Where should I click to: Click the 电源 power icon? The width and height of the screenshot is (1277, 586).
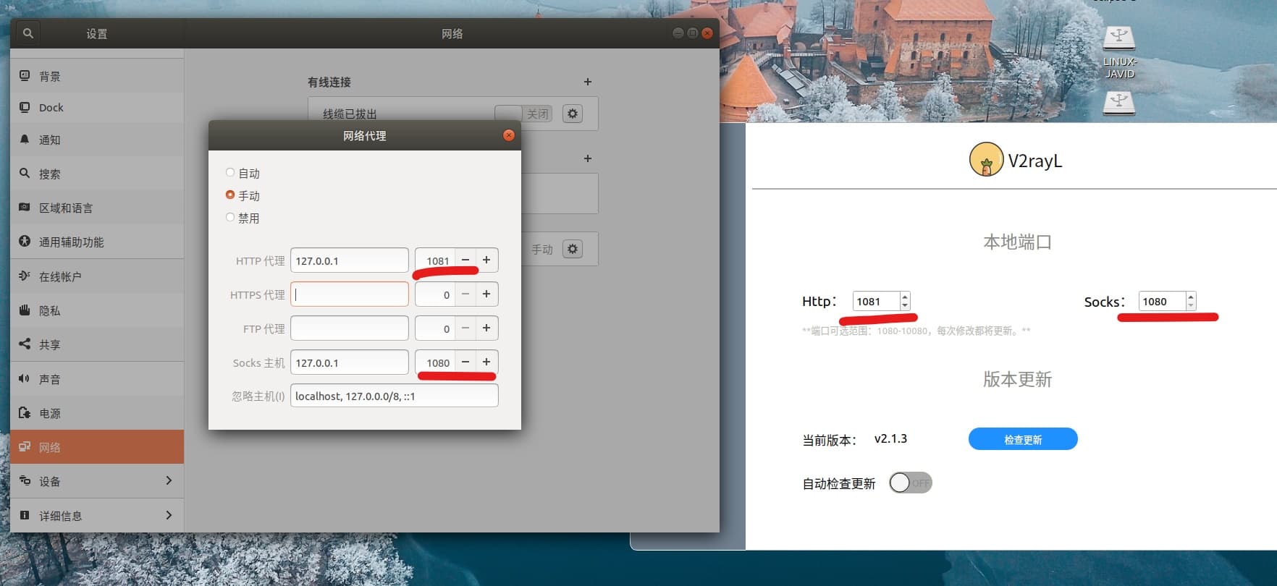pyautogui.click(x=25, y=412)
